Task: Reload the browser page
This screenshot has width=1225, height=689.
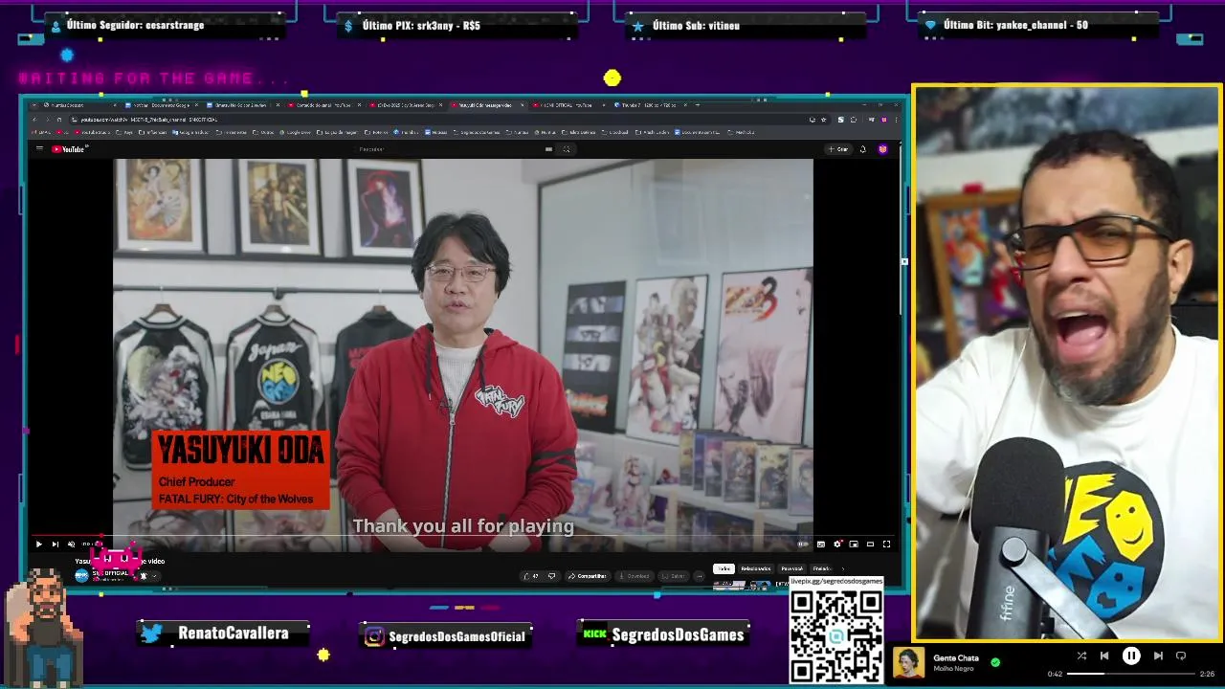Action: [59, 120]
